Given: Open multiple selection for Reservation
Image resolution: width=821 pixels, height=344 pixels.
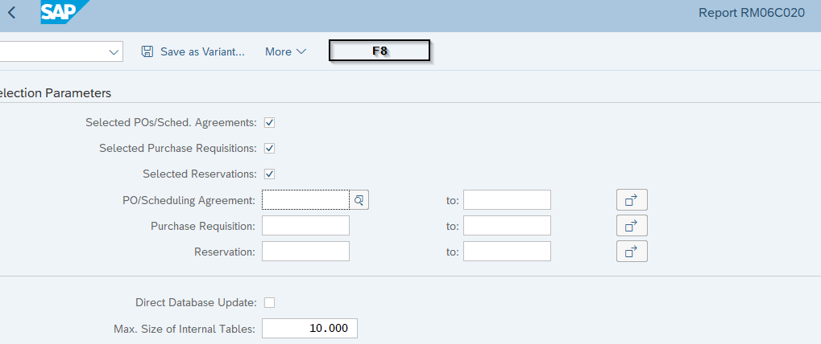Looking at the screenshot, I should coord(632,252).
